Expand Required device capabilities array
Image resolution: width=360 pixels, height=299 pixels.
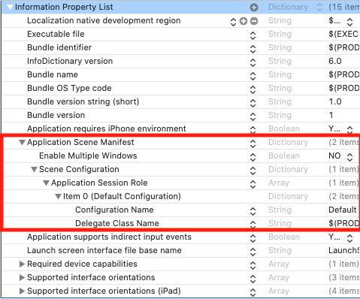click(x=22, y=264)
